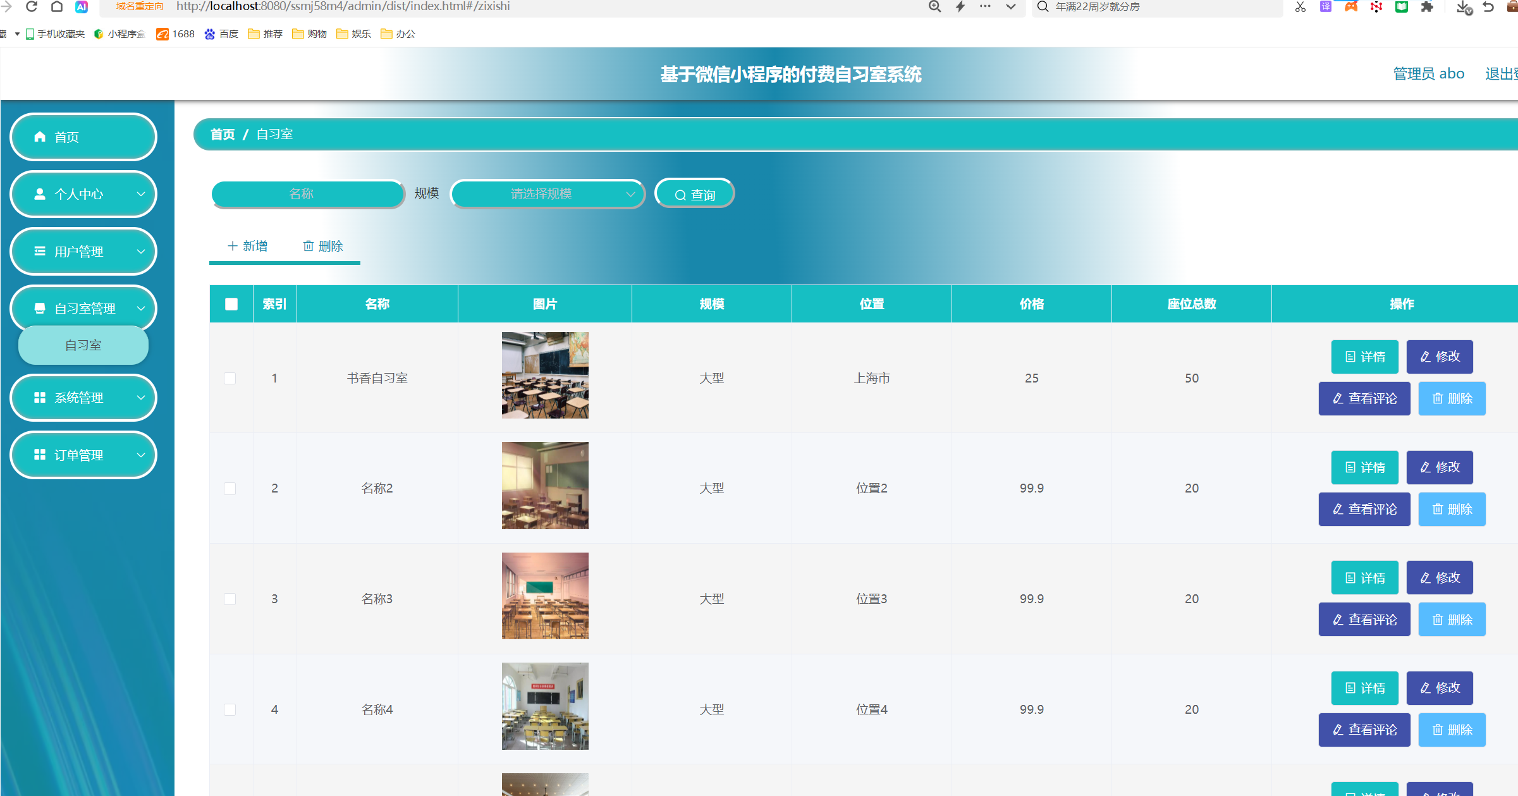Select the header checkbox to check all rows
This screenshot has height=796, width=1518.
[231, 304]
